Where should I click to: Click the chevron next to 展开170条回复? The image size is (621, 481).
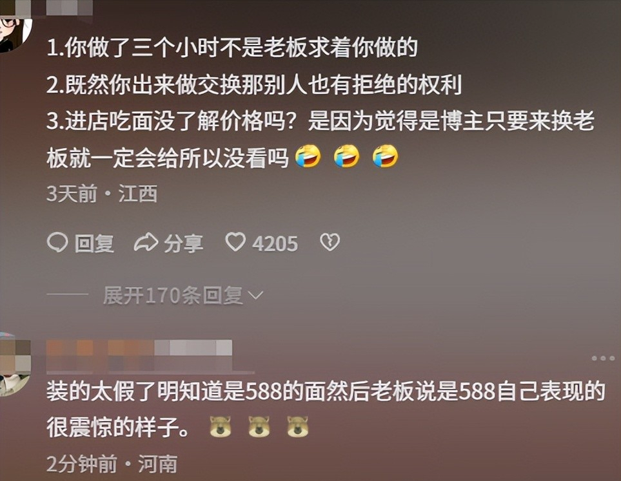coord(255,295)
